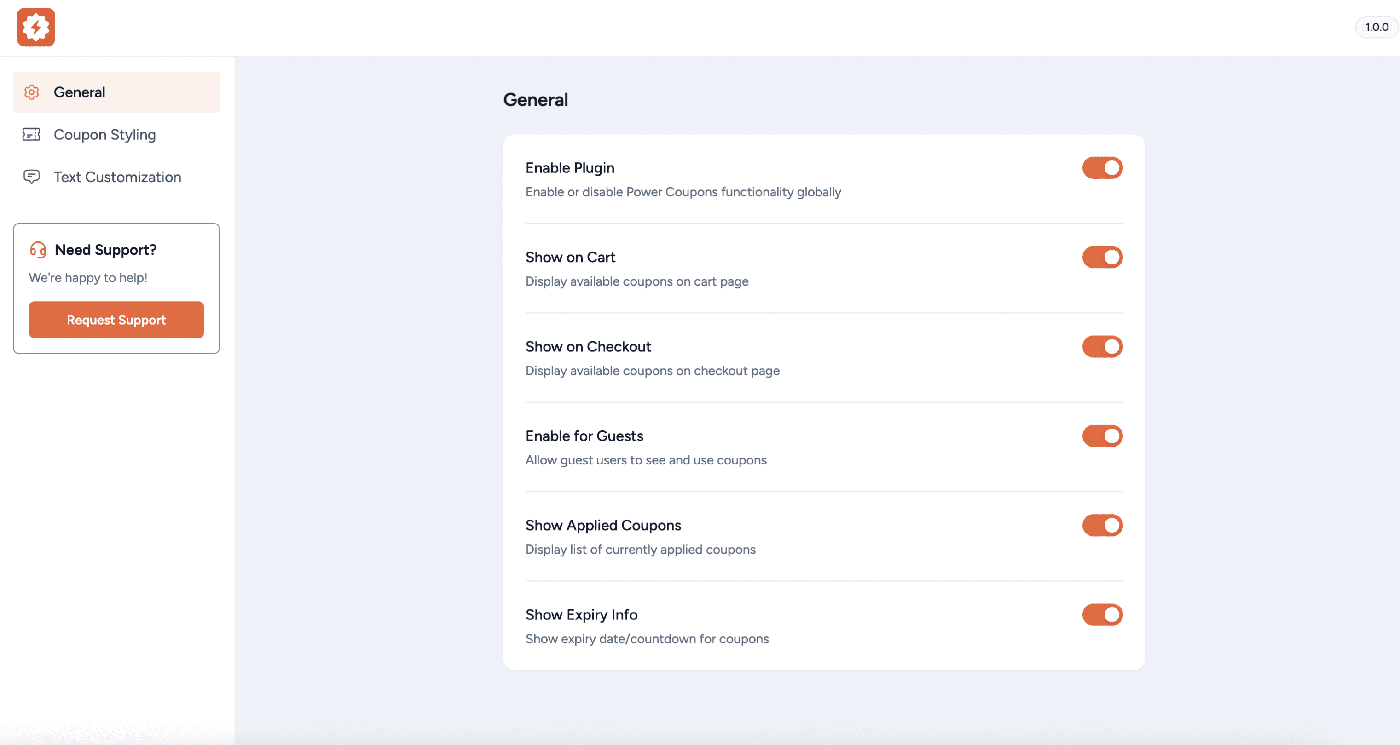This screenshot has width=1400, height=745.
Task: Click the General page heading
Action: click(535, 100)
